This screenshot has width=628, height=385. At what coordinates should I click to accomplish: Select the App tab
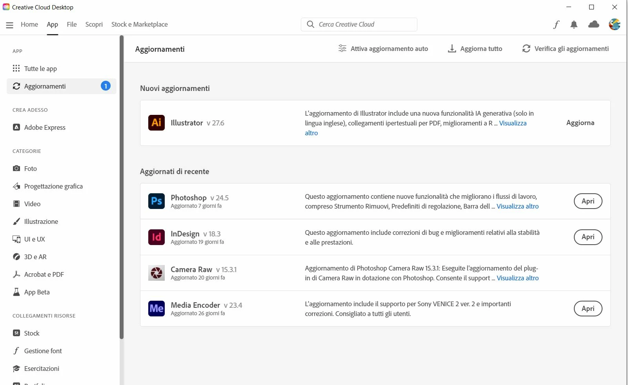click(x=52, y=24)
